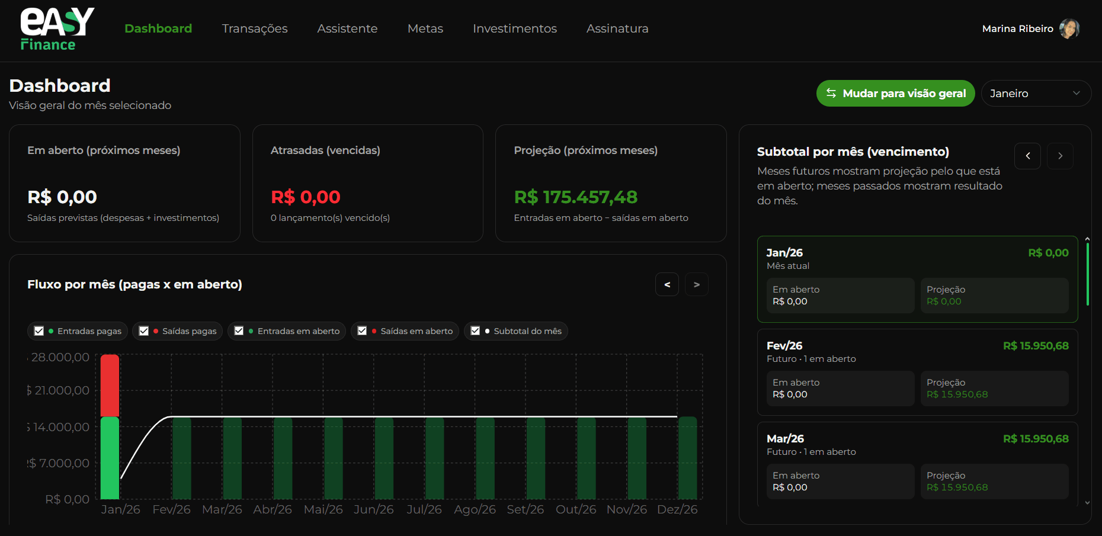Disable Subtotal do mês checkbox

[475, 331]
